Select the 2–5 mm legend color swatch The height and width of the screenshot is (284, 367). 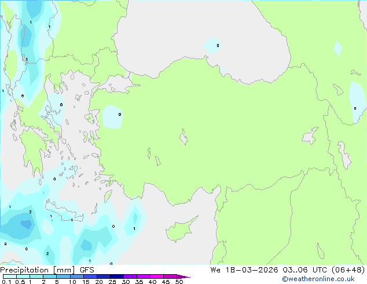[50, 276]
